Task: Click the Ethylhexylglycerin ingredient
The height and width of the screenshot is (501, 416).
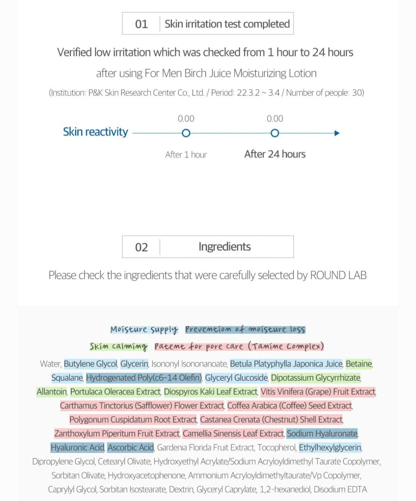Action: (x=330, y=447)
